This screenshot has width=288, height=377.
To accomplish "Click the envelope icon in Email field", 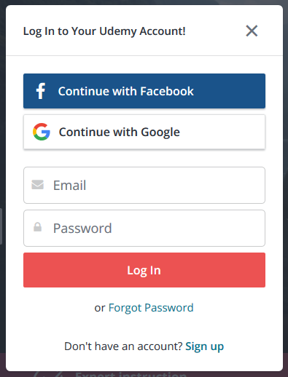I will 38,185.
